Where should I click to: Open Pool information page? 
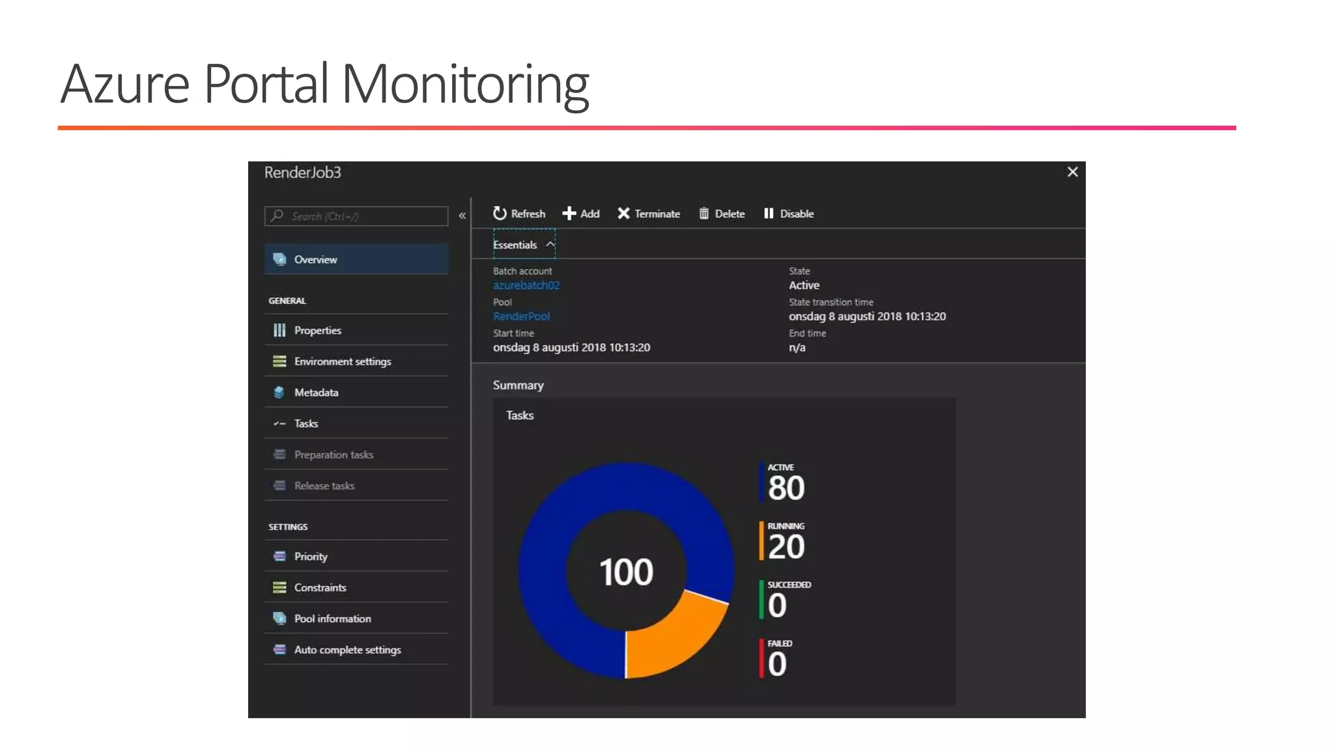coord(332,618)
